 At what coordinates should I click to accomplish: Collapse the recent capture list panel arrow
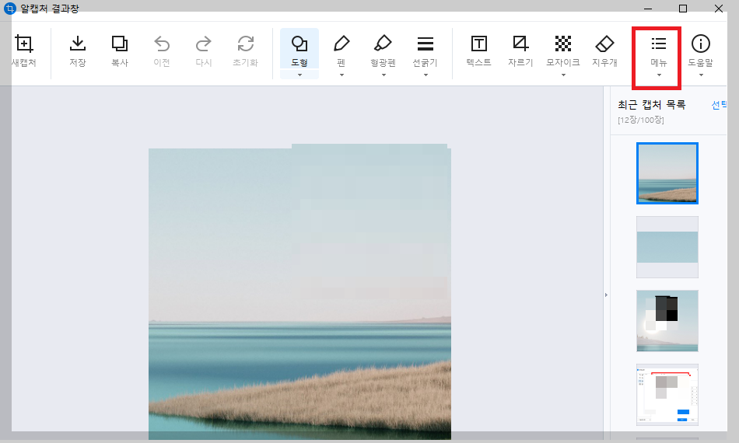(x=606, y=295)
